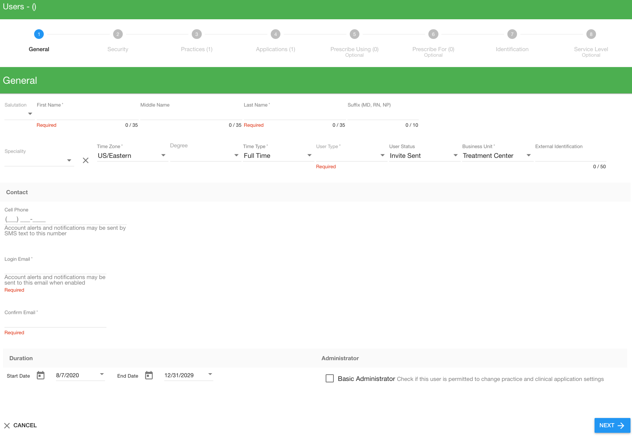632x438 pixels.
Task: Focus the Last Name input field
Action: click(294, 115)
